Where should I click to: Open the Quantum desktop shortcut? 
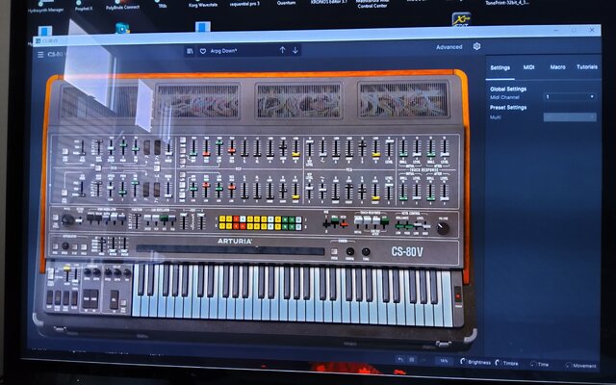[286, 2]
